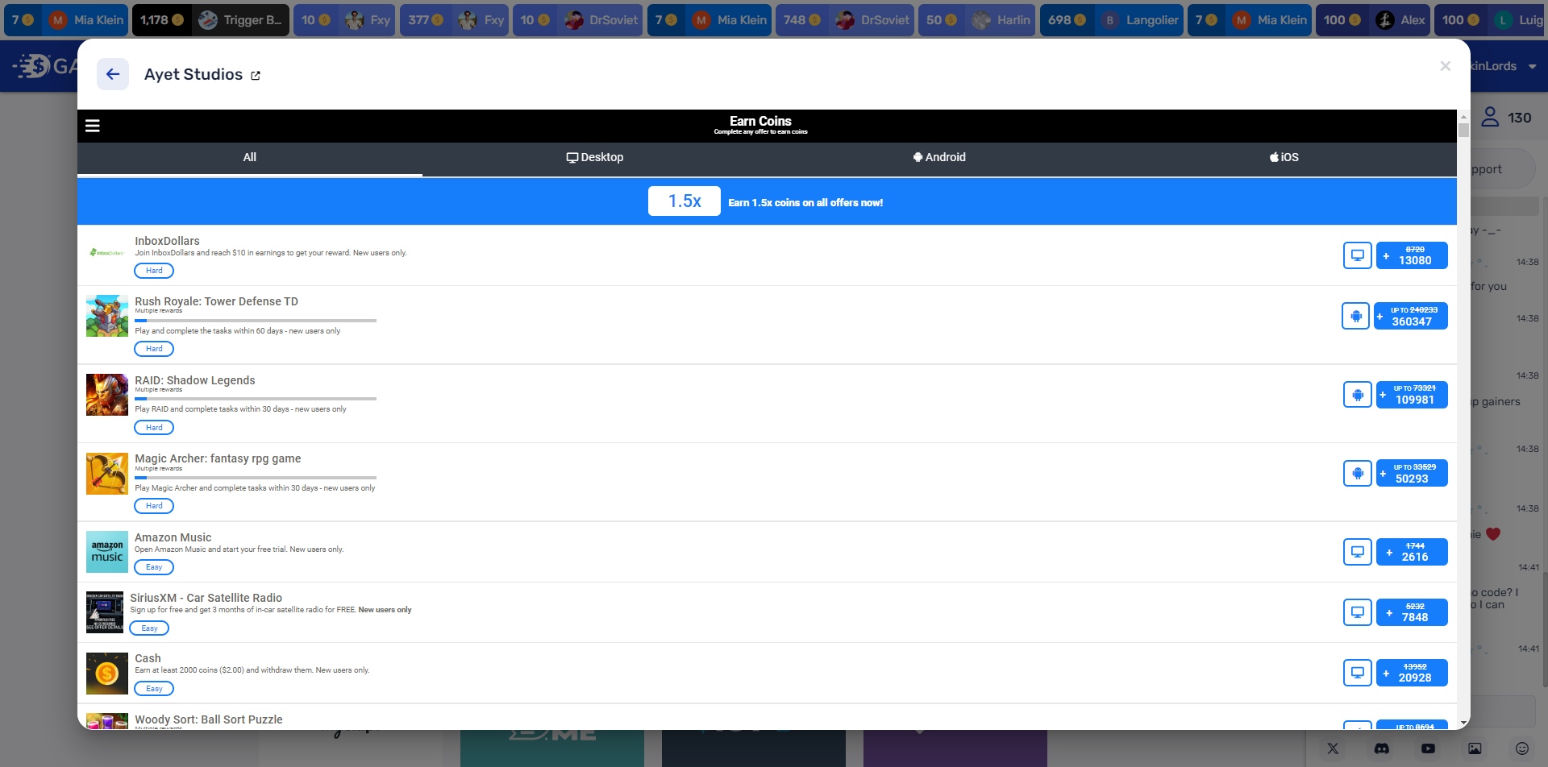Switch to the Android tab
The height and width of the screenshot is (767, 1548).
click(x=939, y=158)
